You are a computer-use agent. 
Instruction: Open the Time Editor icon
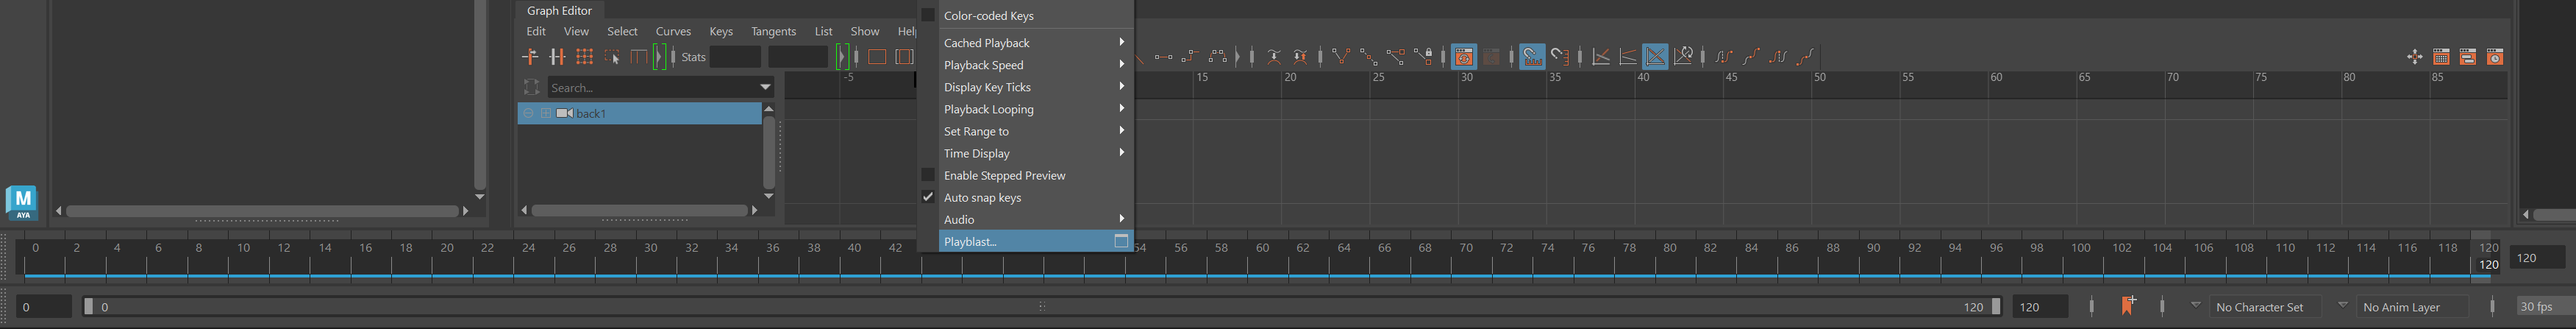coord(2495,57)
